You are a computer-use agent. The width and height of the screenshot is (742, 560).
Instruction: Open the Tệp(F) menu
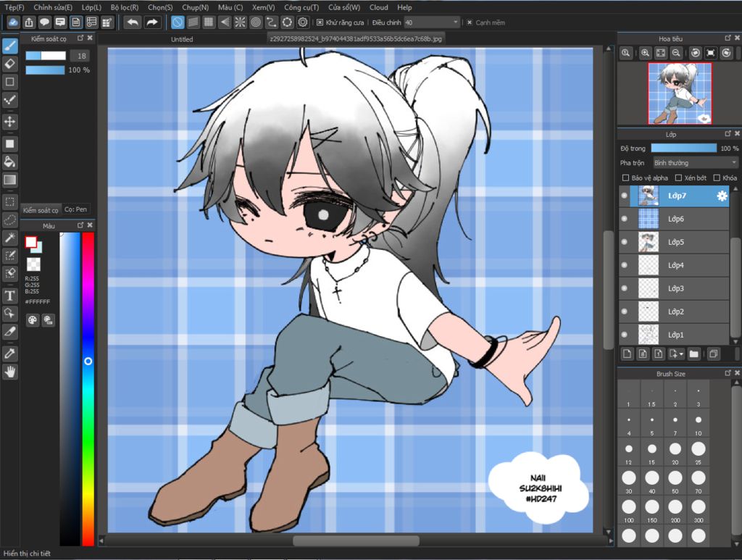14,7
